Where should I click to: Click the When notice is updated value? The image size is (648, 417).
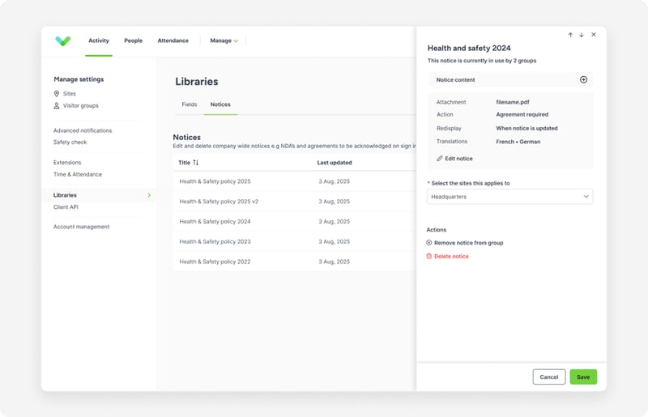526,129
